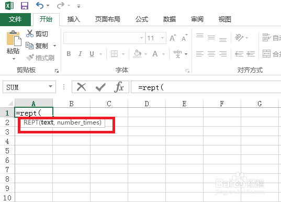Open the underline style dropdown arrow
281x202 pixels.
[101, 54]
